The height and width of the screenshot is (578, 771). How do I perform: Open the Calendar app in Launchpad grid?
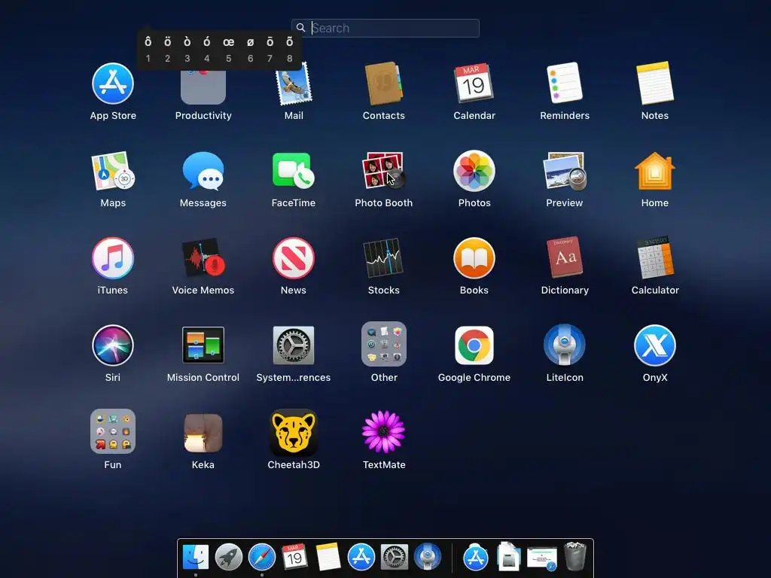474,84
